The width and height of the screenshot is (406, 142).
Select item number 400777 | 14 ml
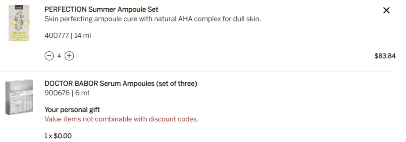click(x=67, y=35)
